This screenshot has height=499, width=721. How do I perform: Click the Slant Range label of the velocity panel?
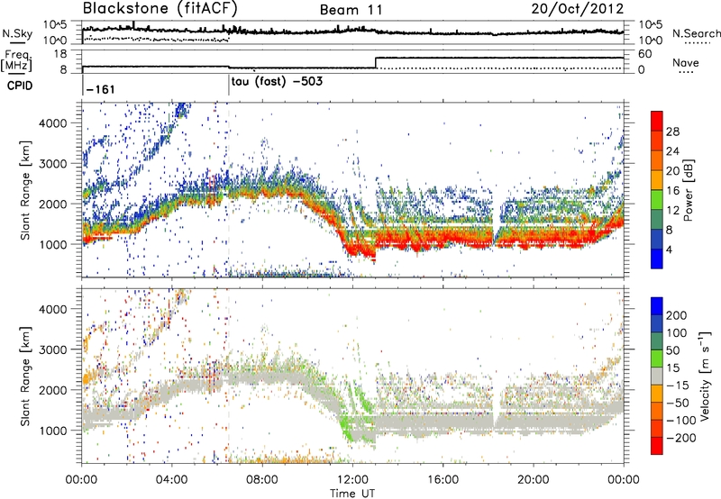coord(26,376)
